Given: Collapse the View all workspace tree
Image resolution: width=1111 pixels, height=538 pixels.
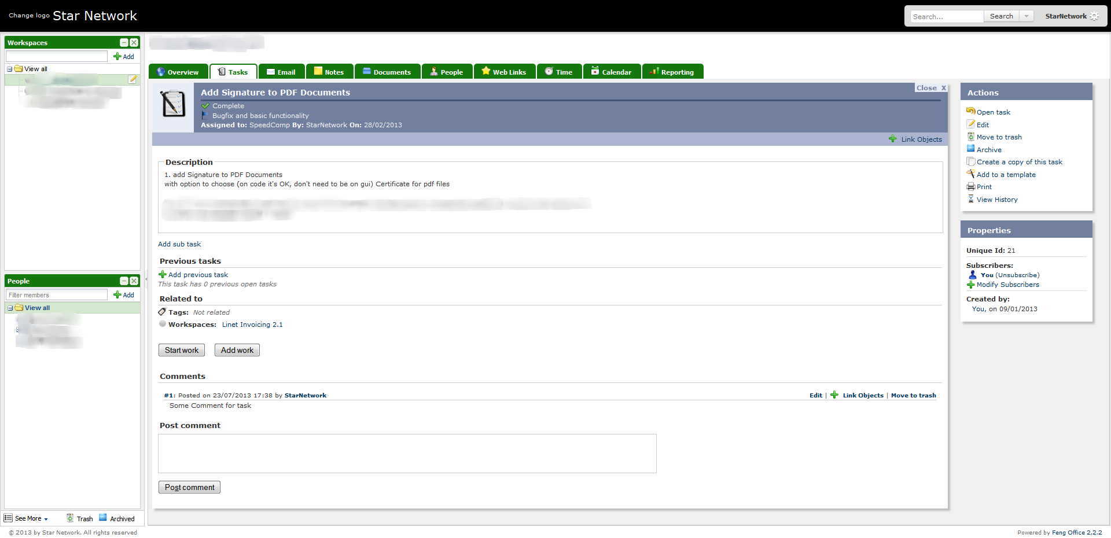Looking at the screenshot, I should pos(10,69).
